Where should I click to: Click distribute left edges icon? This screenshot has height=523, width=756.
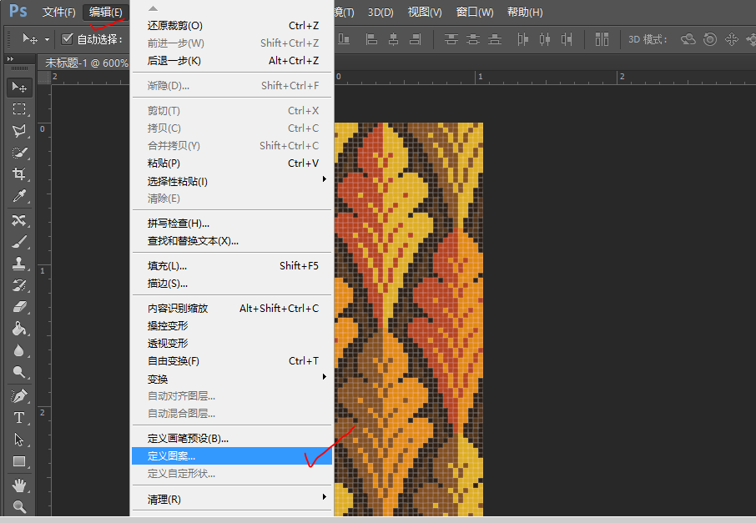coord(522,39)
